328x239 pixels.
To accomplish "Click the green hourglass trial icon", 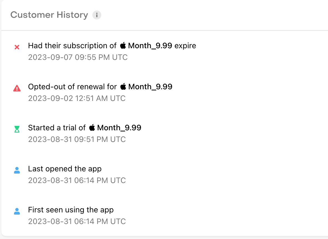I will (x=17, y=129).
